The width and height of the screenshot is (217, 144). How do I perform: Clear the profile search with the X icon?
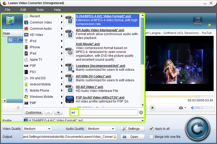coord(141,113)
